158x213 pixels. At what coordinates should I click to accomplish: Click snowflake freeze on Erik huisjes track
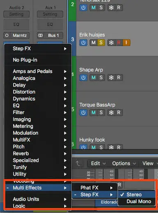click(111, 43)
